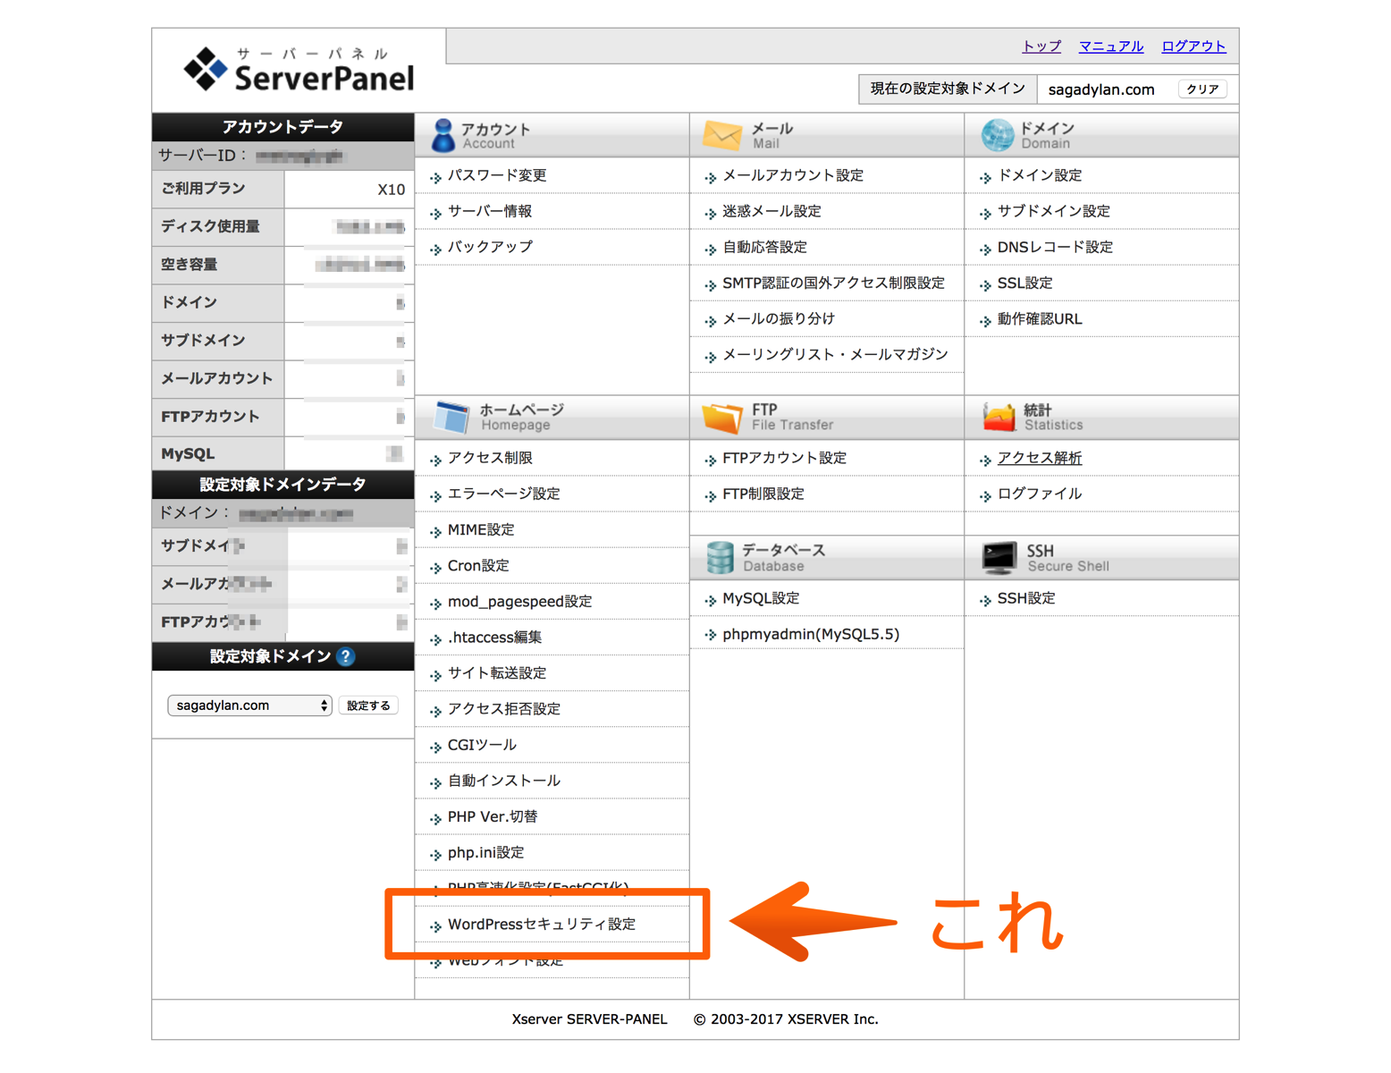The height and width of the screenshot is (1073, 1391).
Task: Open the sagadylan.com domain dropdown
Action: tap(249, 705)
